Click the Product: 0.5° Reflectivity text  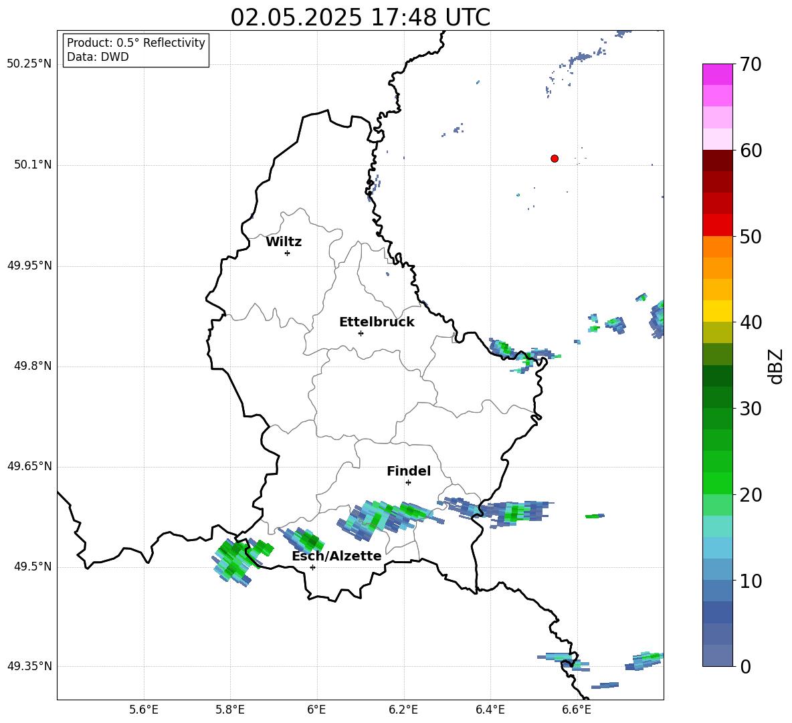pyautogui.click(x=136, y=43)
